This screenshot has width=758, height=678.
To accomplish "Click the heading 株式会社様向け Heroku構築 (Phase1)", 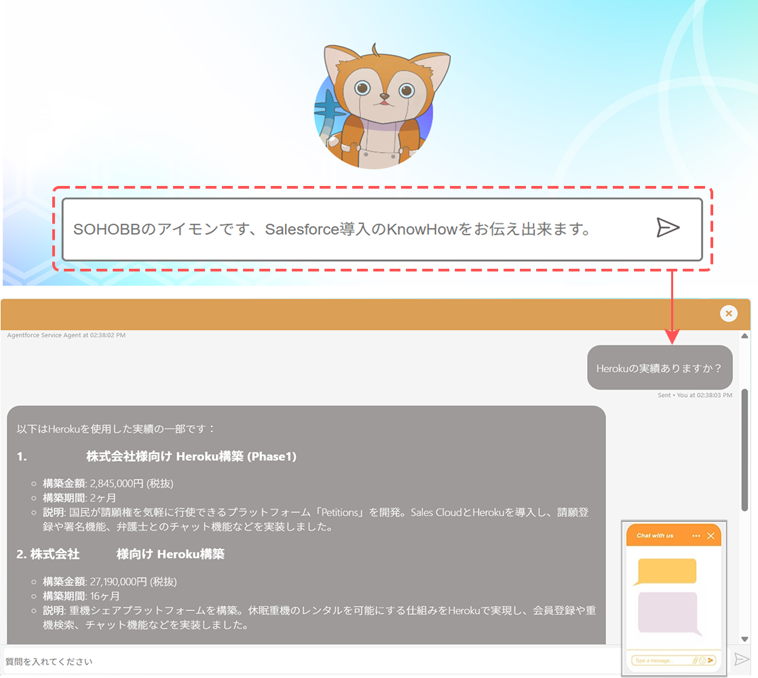I will pyautogui.click(x=191, y=457).
